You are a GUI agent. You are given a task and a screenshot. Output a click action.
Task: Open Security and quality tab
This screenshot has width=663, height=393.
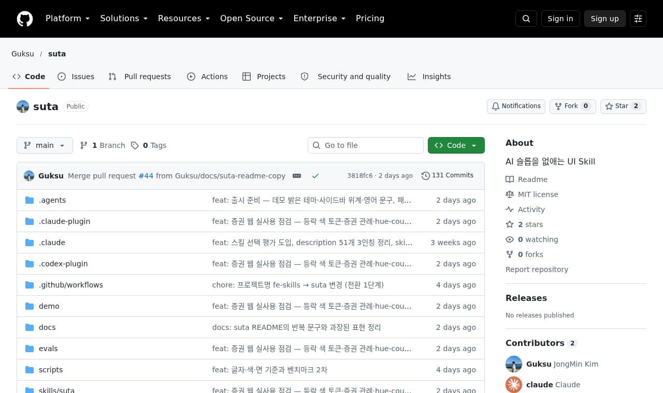(x=345, y=77)
